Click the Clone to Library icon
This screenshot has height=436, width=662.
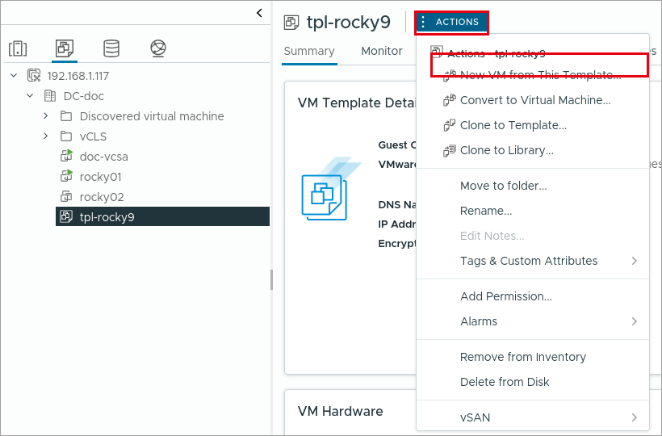coord(449,151)
